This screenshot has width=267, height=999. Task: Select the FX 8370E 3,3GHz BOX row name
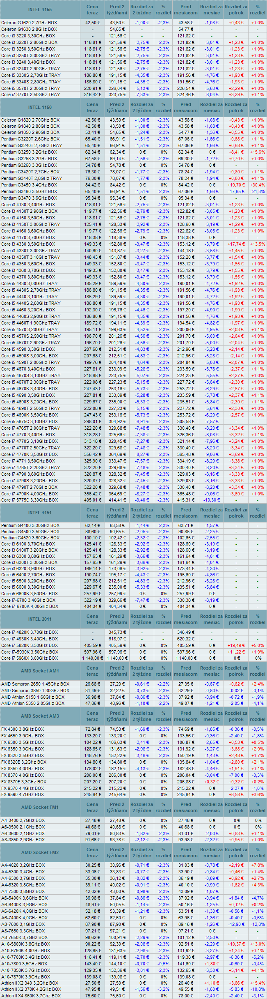pos(24,782)
